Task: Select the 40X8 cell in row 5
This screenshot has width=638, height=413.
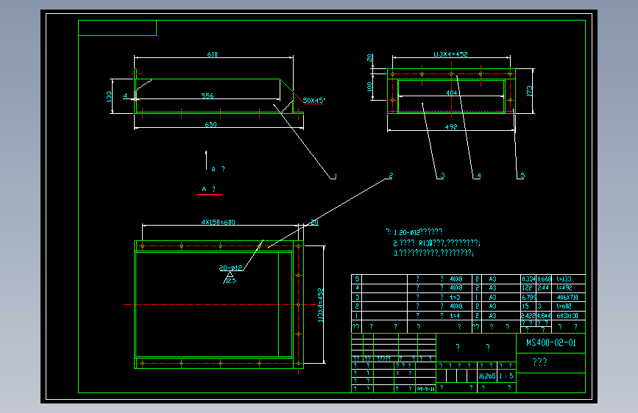Action: [x=456, y=279]
